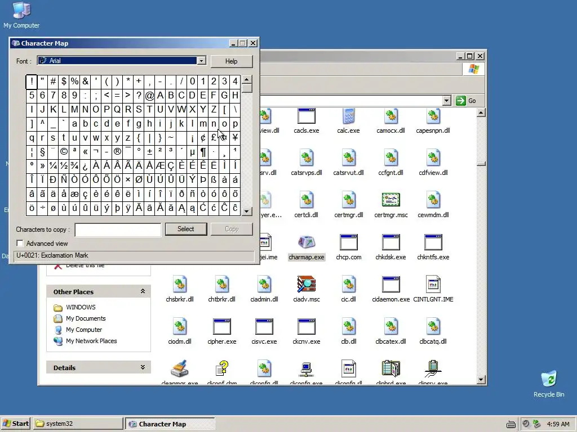Open certmgr.msc certificate icon
The image size is (577, 432).
pyautogui.click(x=391, y=200)
